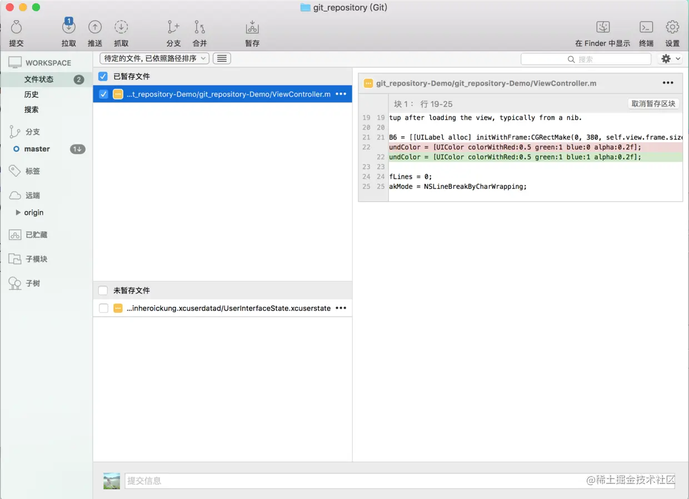The width and height of the screenshot is (689, 499).
Task: Uncheck the ViewController.m file checkbox
Action: (103, 94)
